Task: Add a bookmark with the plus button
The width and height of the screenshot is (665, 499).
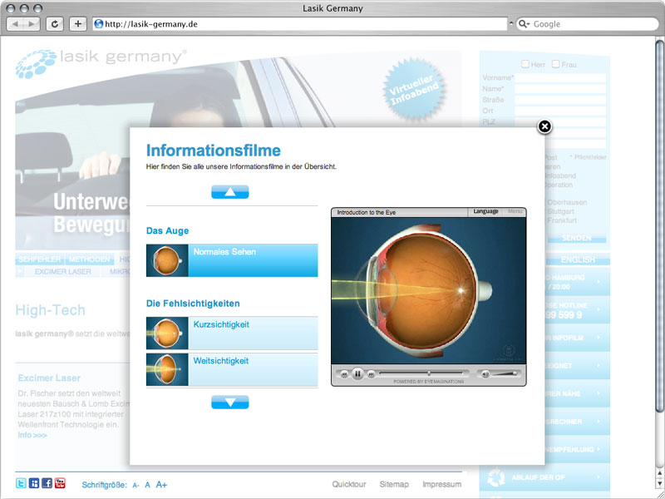Action: coord(77,24)
